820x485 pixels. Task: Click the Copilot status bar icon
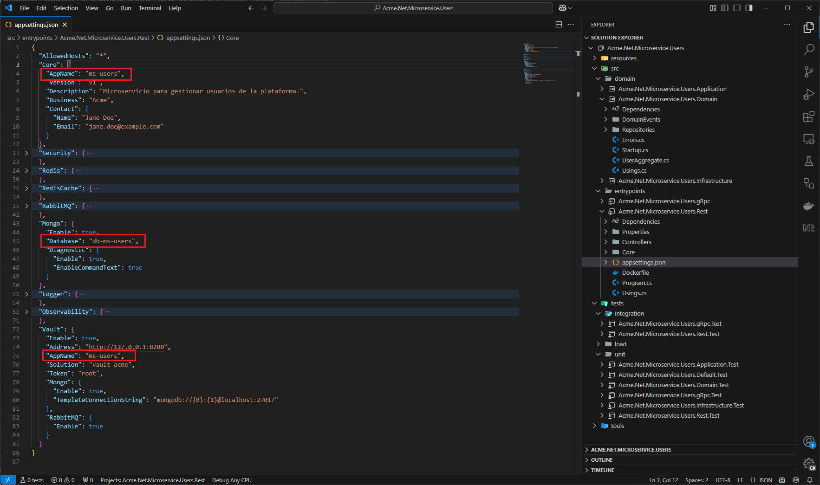pos(782,480)
